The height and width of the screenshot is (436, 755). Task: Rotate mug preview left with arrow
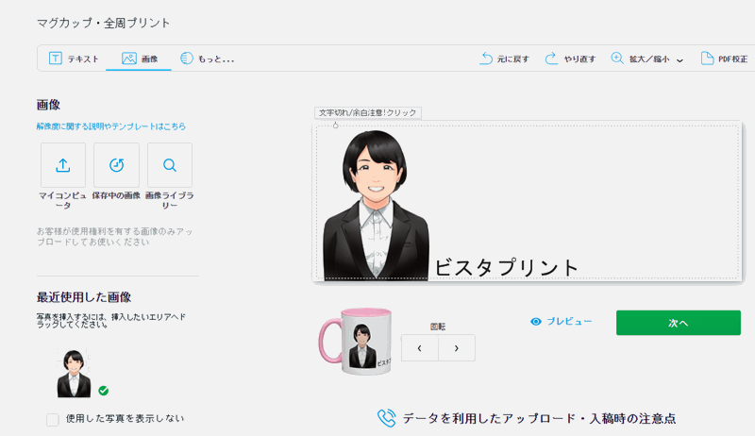pos(420,347)
